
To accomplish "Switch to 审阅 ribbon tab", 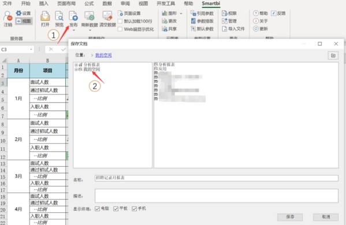I will click(x=125, y=3).
